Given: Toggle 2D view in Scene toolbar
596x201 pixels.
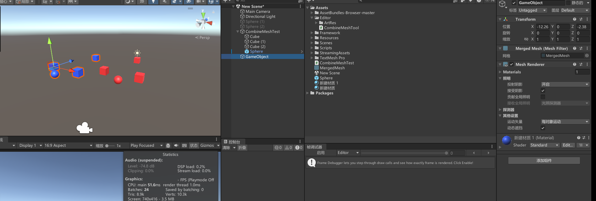Looking at the screenshot, I should pyautogui.click(x=142, y=2).
